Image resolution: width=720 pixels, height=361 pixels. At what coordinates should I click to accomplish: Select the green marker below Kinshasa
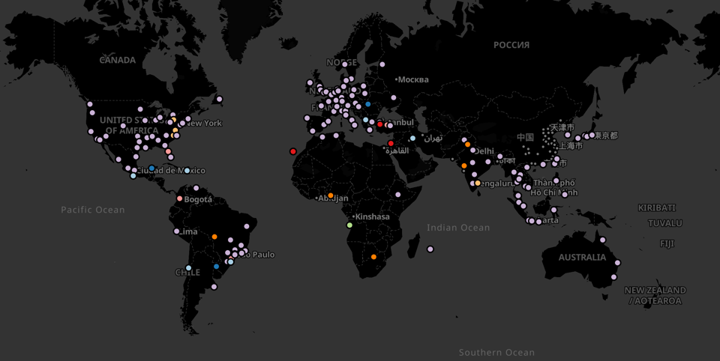click(349, 225)
